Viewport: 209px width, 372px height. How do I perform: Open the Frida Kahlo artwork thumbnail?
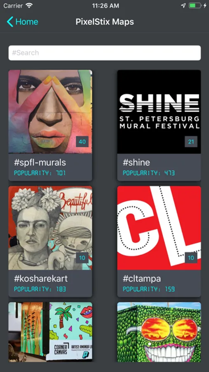click(x=50, y=228)
